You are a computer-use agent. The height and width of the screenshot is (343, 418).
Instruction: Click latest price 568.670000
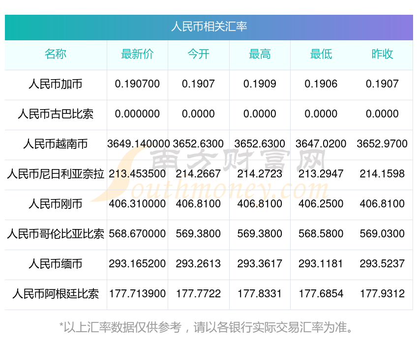click(x=137, y=234)
